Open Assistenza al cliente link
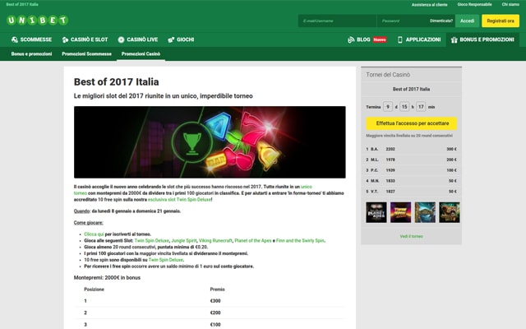The height and width of the screenshot is (329, 526). [x=429, y=5]
